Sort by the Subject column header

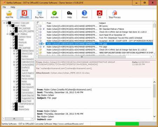click(x=125, y=23)
